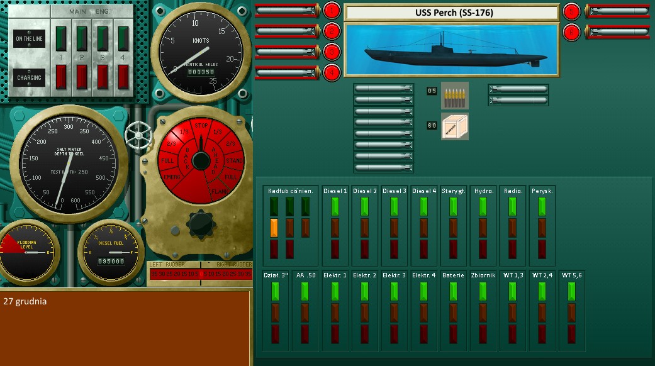The height and width of the screenshot is (366, 655).
Task: Click the submarine silhouette picture
Action: coord(451,50)
